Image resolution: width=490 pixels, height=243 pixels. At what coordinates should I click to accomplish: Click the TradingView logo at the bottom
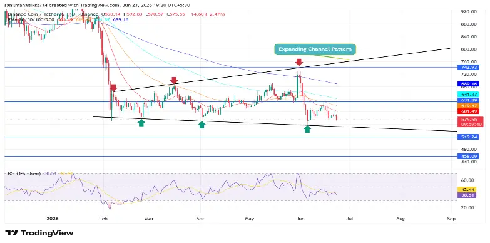click(39, 234)
